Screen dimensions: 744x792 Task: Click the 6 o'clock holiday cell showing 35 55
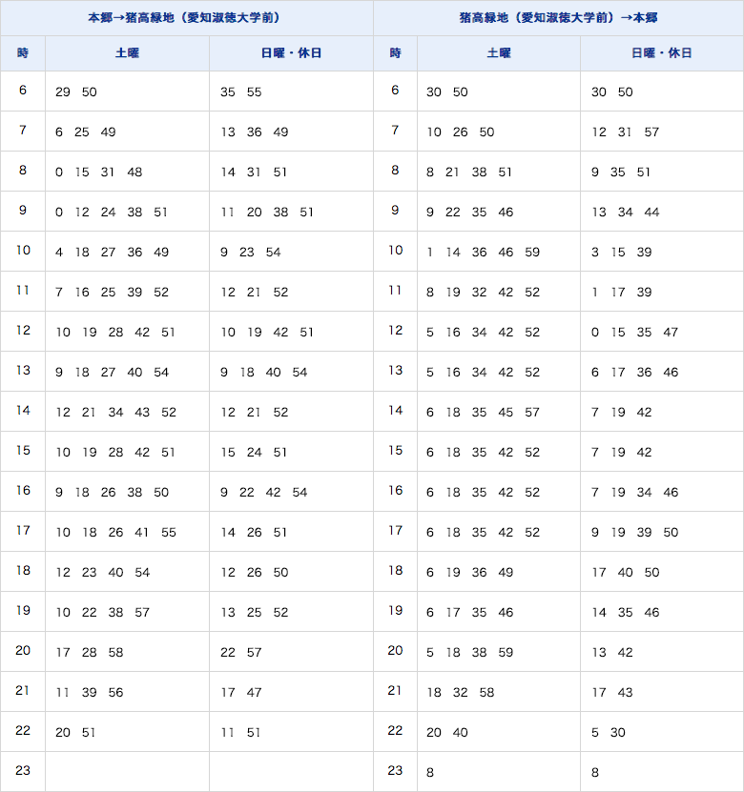click(x=291, y=92)
